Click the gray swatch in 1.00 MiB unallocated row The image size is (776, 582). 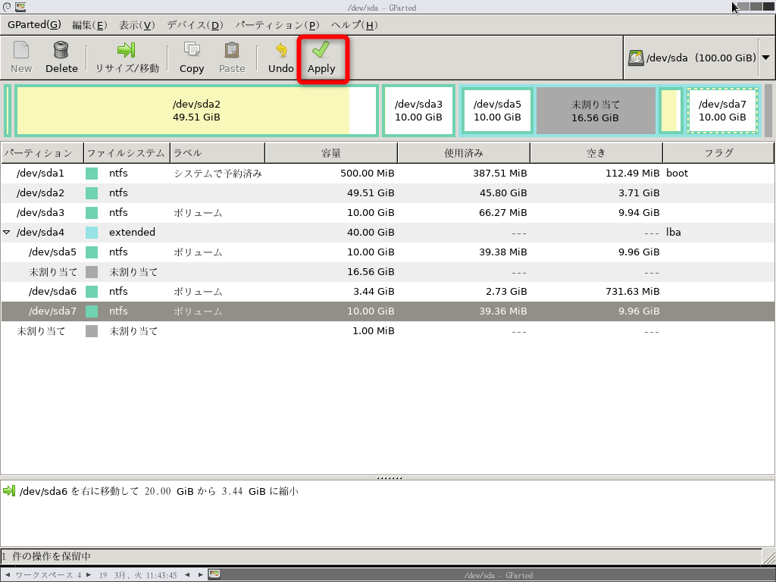click(92, 331)
